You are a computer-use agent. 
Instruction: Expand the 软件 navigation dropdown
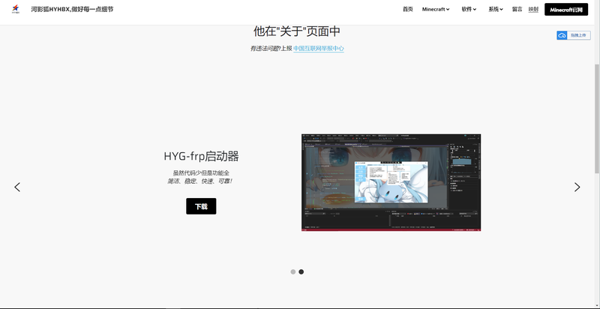(469, 9)
